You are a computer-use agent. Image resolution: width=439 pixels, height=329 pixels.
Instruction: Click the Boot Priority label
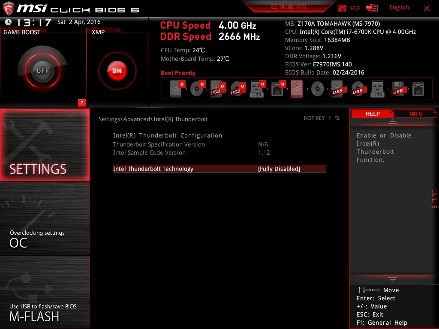click(178, 73)
